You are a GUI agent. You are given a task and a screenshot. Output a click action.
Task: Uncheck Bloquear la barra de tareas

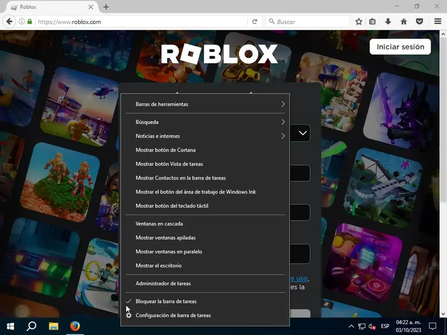(205, 301)
